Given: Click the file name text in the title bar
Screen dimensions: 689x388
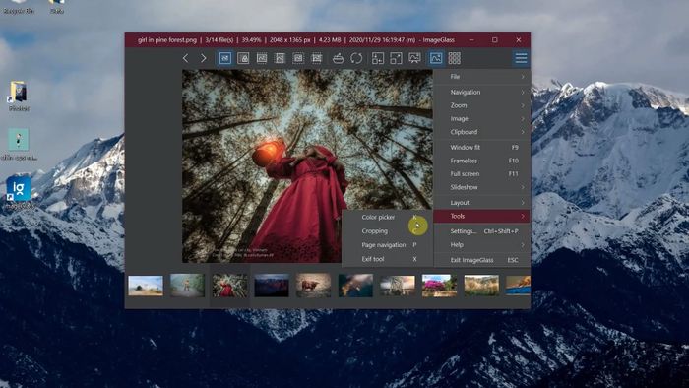Looking at the screenshot, I should point(167,40).
